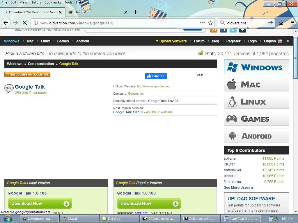The height and width of the screenshot is (223, 298).
Task: Click Get Updates on Google Talk button
Action: [27, 74]
